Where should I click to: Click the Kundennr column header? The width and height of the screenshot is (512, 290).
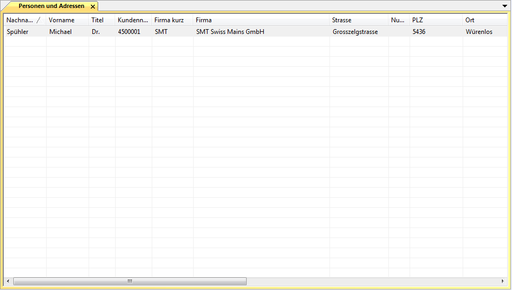(133, 20)
